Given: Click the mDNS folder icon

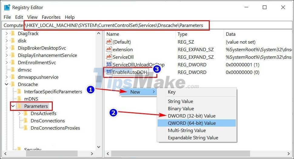Looking at the screenshot, I should point(19,99).
